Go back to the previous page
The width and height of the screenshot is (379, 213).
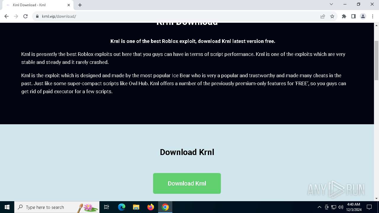click(7, 16)
